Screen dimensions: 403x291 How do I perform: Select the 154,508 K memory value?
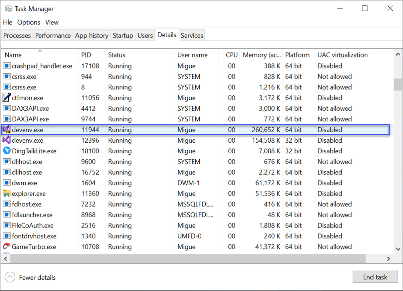pos(266,140)
